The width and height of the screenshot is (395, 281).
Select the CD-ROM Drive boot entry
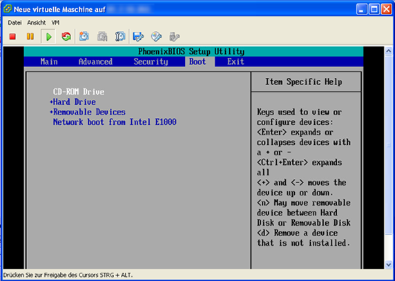point(79,92)
